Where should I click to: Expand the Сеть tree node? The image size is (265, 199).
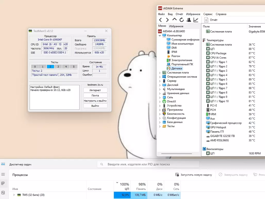point(160,97)
